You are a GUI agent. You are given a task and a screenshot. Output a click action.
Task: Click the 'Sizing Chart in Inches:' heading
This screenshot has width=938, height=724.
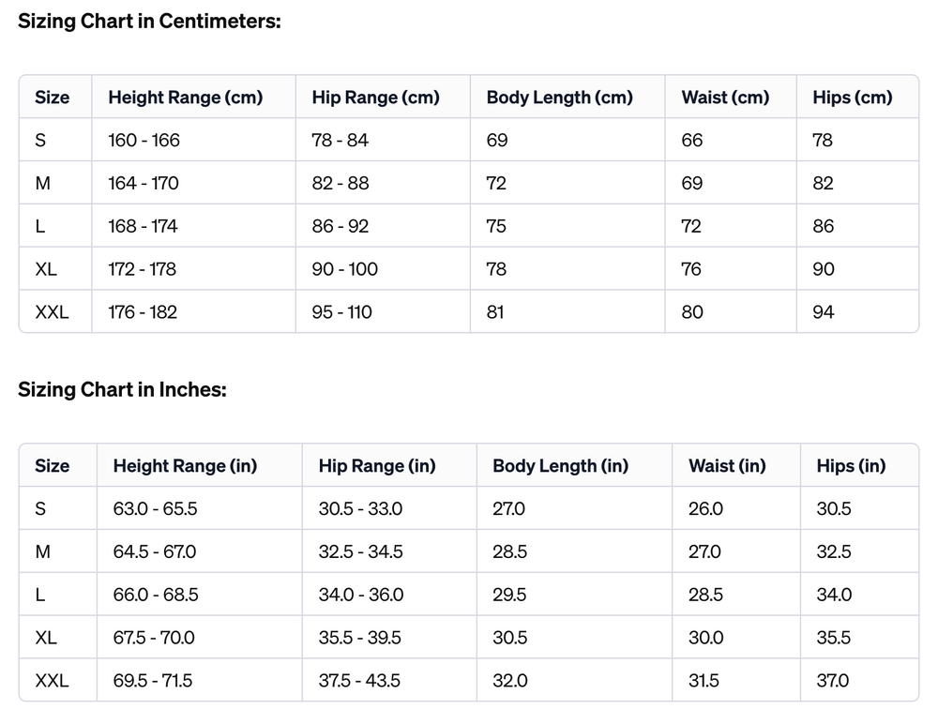coord(122,390)
